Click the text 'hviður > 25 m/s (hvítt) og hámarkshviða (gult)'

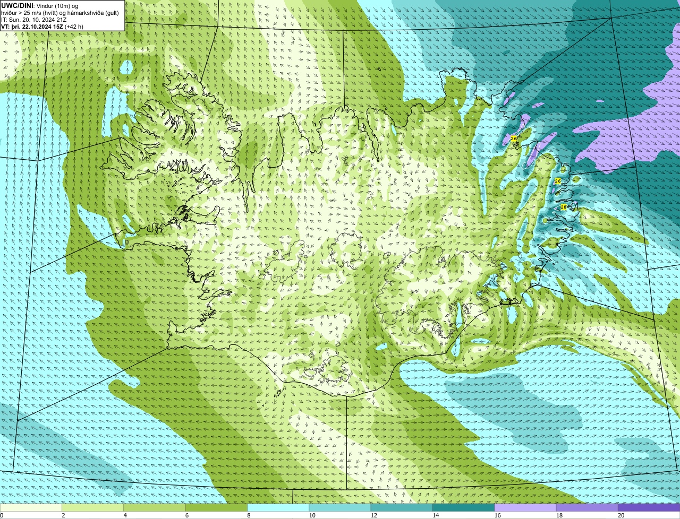click(x=60, y=13)
